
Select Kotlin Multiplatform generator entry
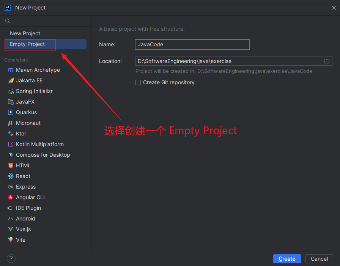pyautogui.click(x=40, y=144)
